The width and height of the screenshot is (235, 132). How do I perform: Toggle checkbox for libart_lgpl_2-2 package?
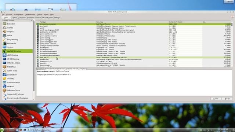38,57
